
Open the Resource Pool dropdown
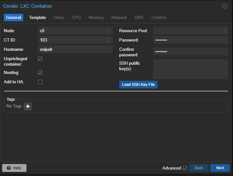point(224,31)
